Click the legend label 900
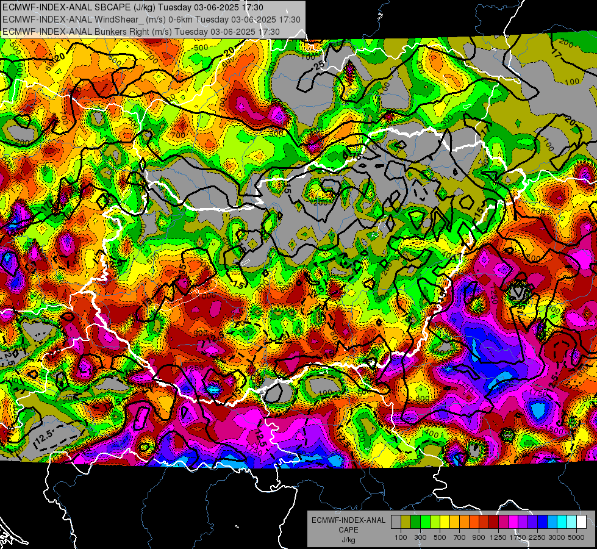 click(x=479, y=537)
